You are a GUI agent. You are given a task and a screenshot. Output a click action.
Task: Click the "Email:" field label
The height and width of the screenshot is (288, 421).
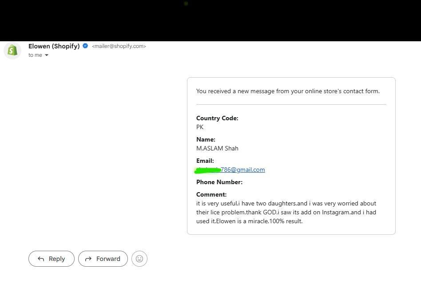coord(205,161)
